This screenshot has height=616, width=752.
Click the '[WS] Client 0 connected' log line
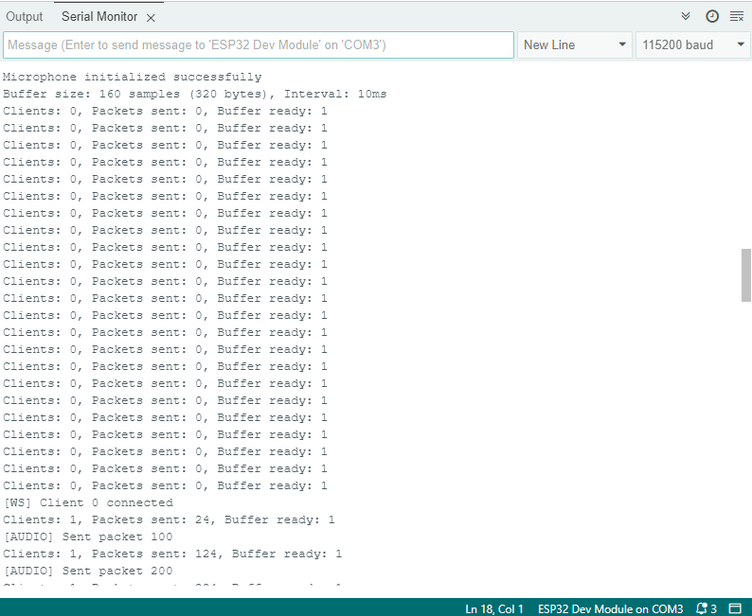88,502
